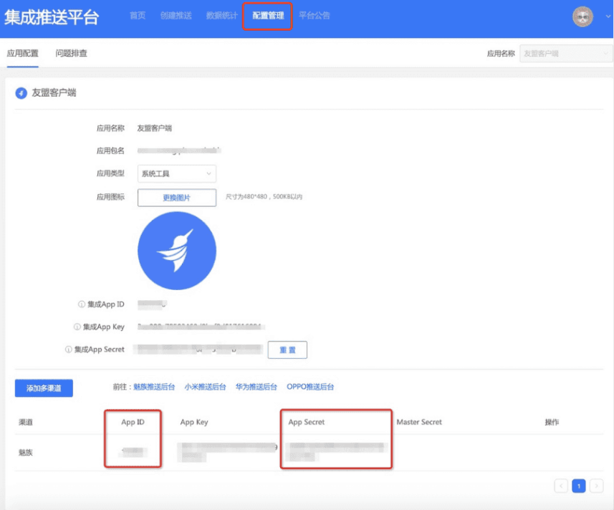
Task: Click the Master Secret column header
Action: [x=419, y=423]
